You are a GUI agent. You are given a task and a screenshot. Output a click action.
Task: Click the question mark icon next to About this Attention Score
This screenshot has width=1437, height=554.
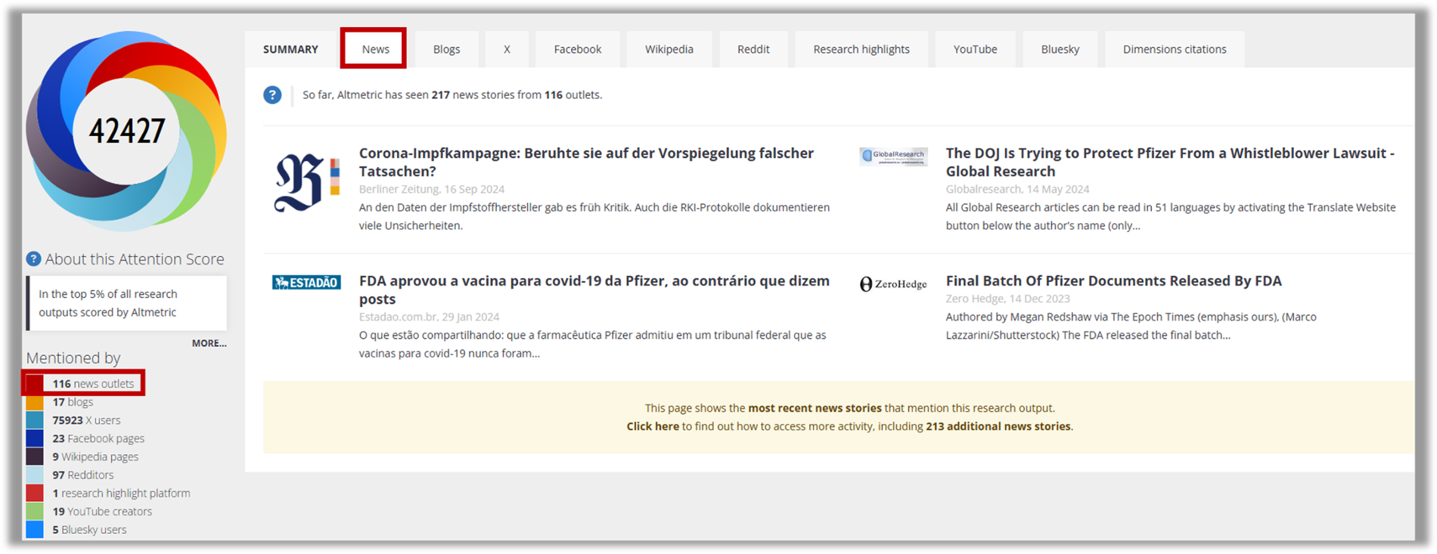33,259
